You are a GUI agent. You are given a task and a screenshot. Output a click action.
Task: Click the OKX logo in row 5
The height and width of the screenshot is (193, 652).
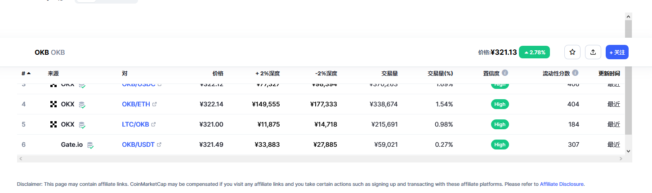click(54, 124)
